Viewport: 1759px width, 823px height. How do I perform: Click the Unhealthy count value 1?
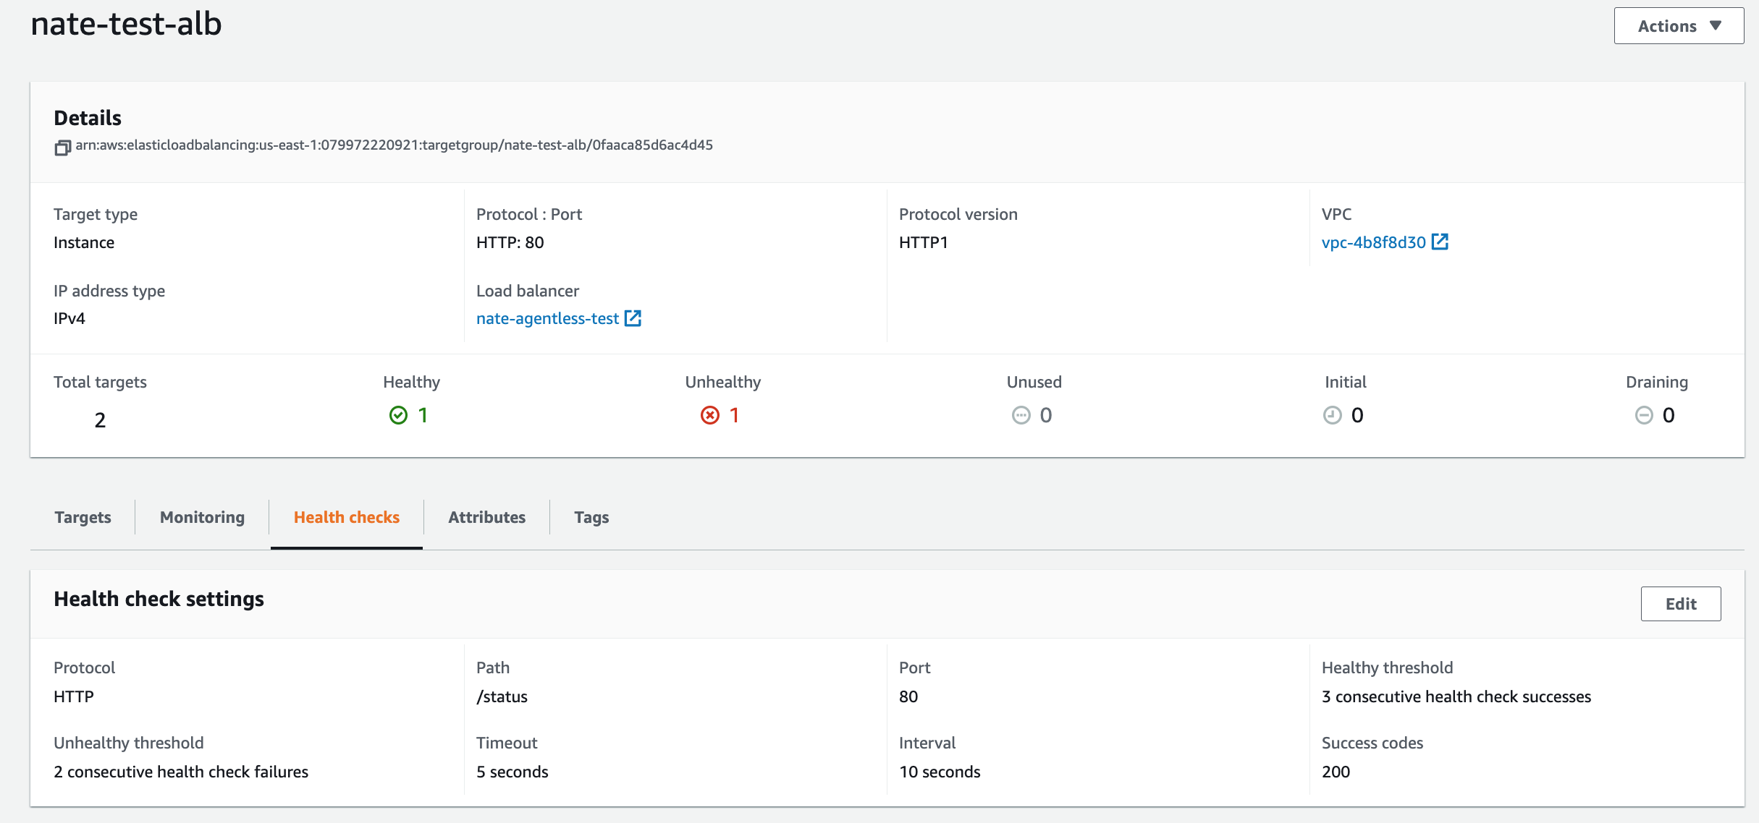click(734, 415)
